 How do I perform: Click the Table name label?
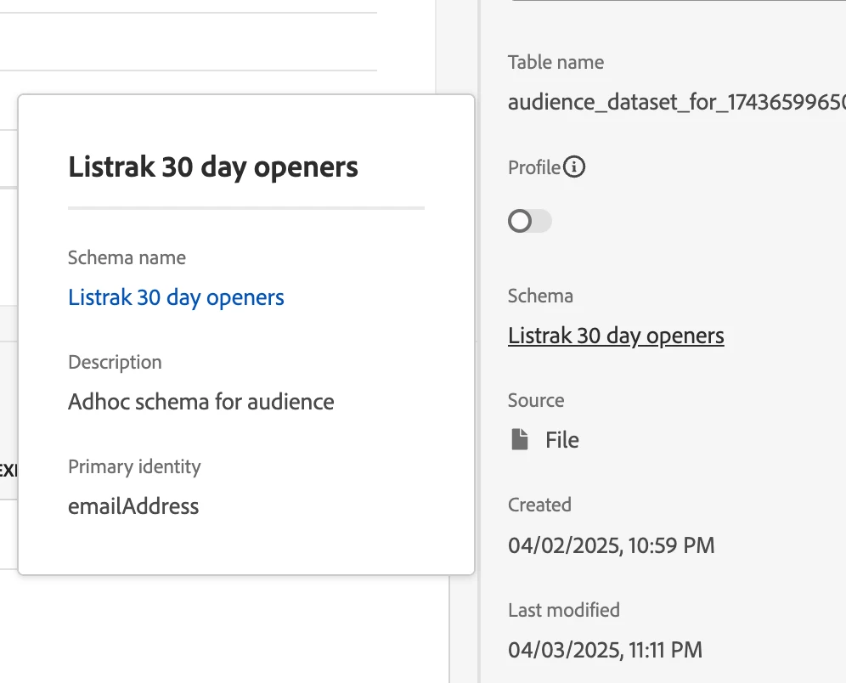pyautogui.click(x=556, y=63)
